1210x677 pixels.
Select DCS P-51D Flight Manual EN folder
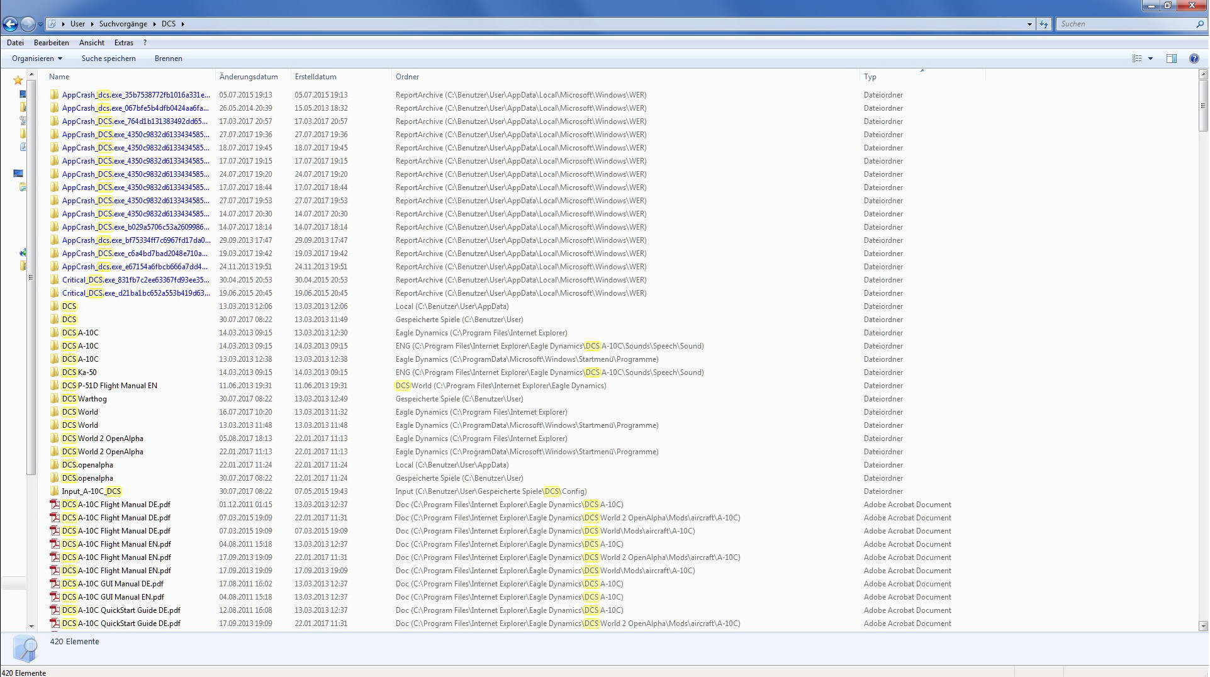pos(109,386)
